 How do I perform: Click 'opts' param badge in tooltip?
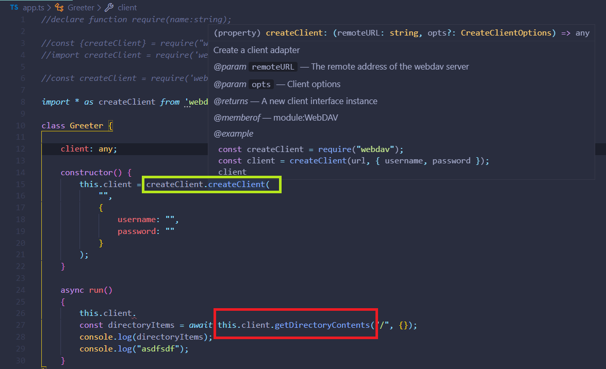tap(261, 84)
